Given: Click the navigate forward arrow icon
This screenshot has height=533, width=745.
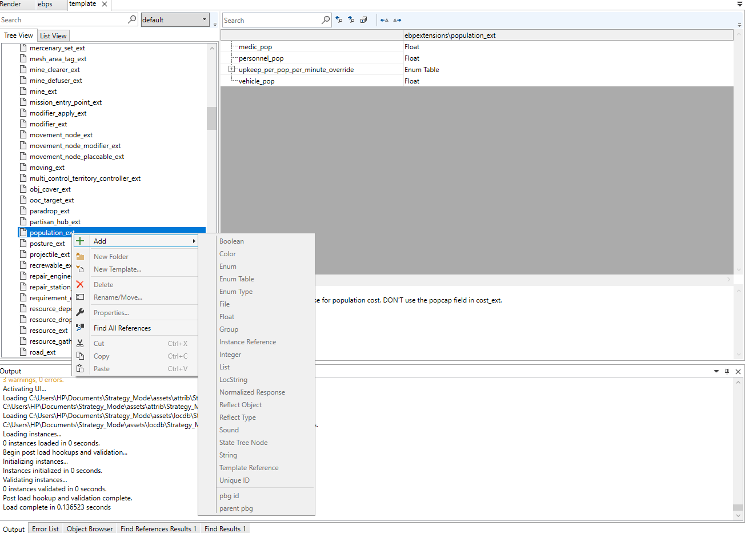Looking at the screenshot, I should [397, 20].
